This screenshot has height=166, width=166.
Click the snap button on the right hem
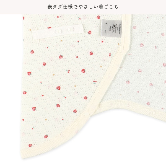(x=152, y=113)
